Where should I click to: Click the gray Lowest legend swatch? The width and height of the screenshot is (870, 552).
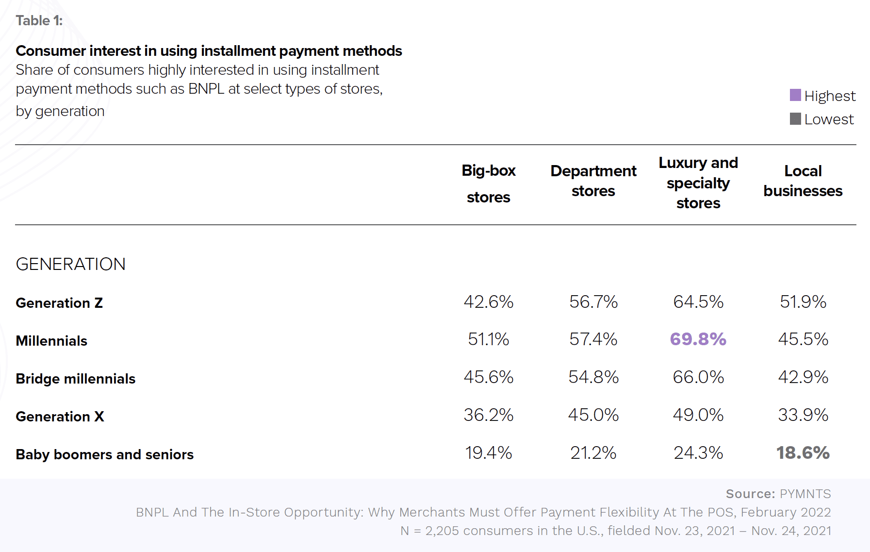coord(795,119)
